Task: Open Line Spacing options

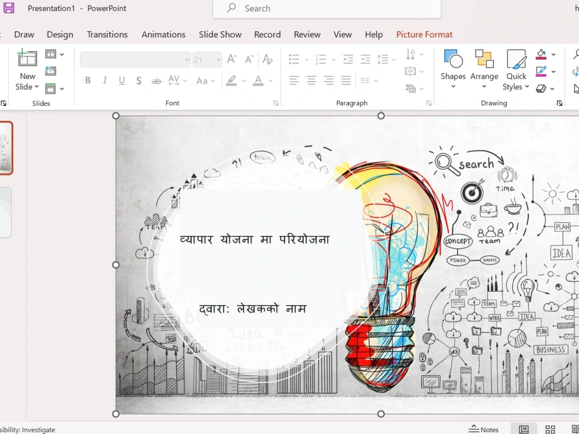Action: [386, 59]
